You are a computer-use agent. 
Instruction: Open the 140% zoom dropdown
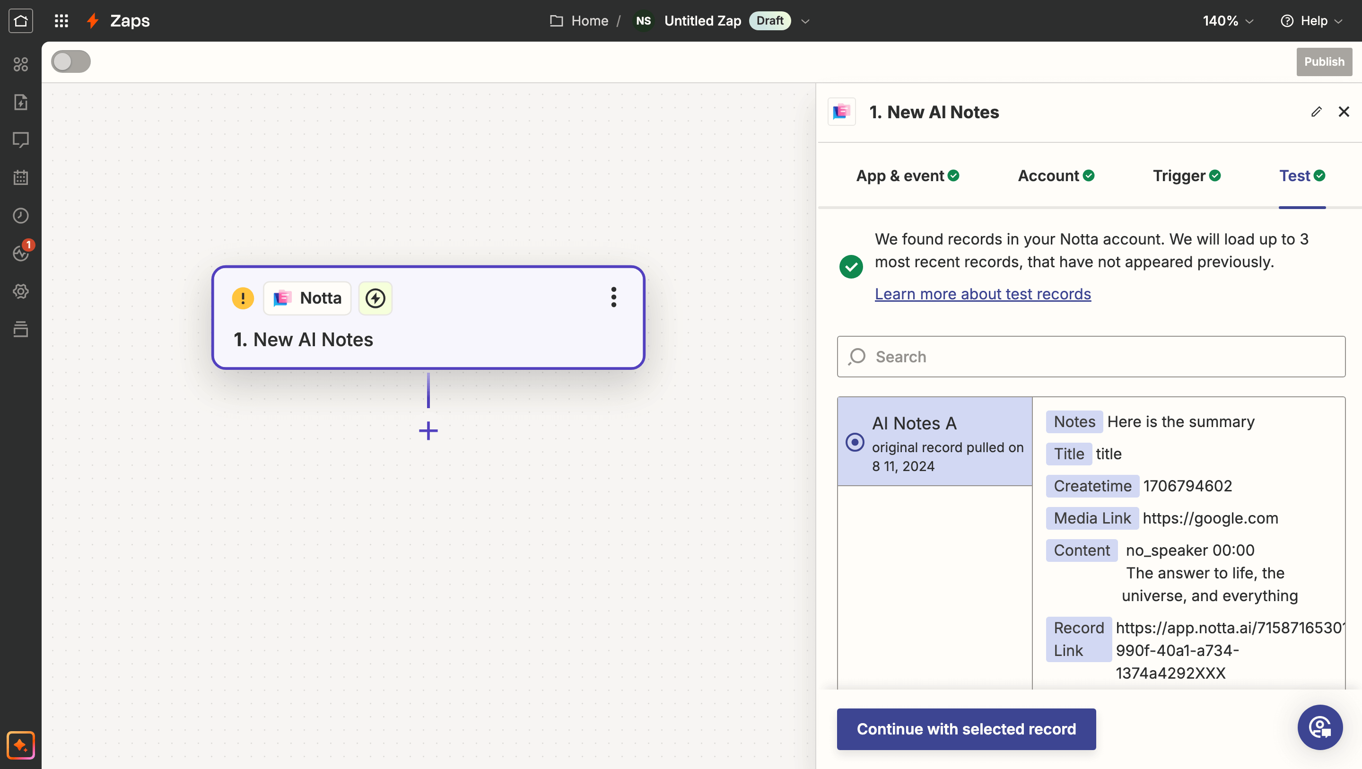pyautogui.click(x=1228, y=21)
